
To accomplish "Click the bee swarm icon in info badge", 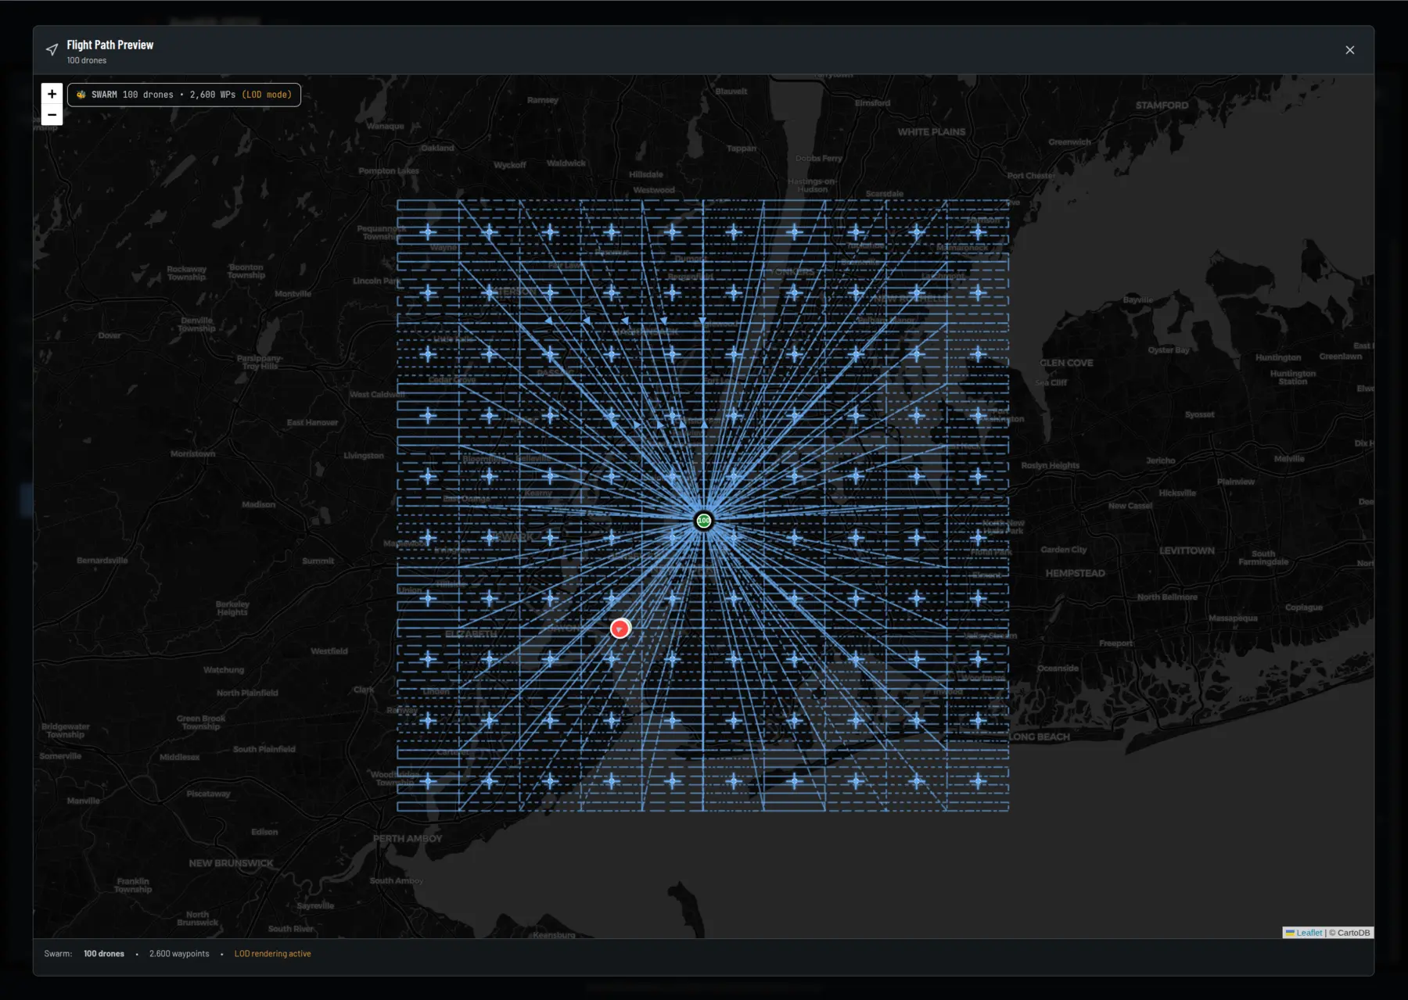I will coord(81,95).
